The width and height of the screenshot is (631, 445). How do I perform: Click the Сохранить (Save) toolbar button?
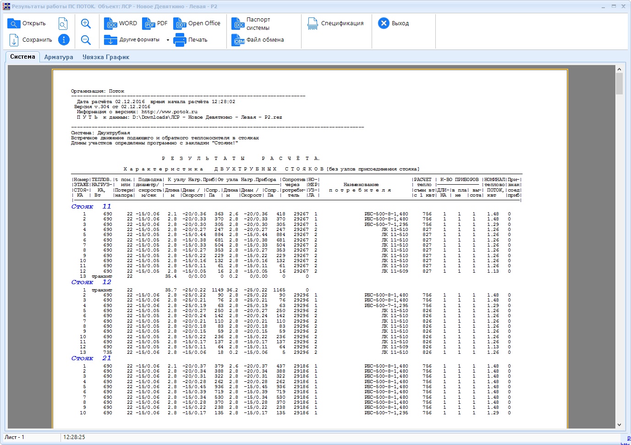point(30,40)
